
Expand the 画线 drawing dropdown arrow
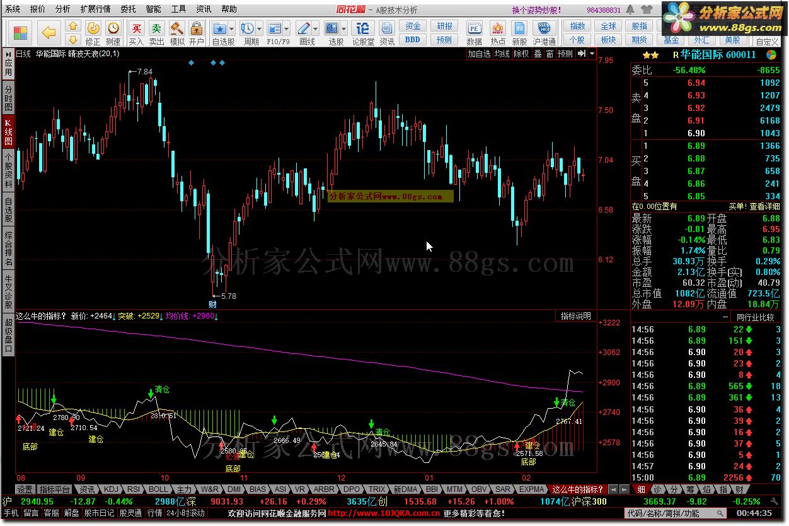[x=316, y=29]
